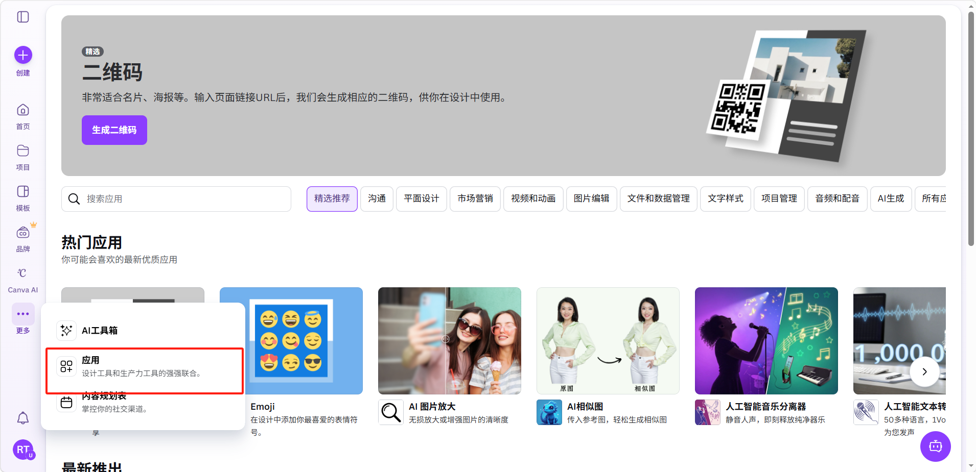This screenshot has height=472, width=976.
Task: Toggle the sidebar collapse icon
Action: pyautogui.click(x=23, y=17)
